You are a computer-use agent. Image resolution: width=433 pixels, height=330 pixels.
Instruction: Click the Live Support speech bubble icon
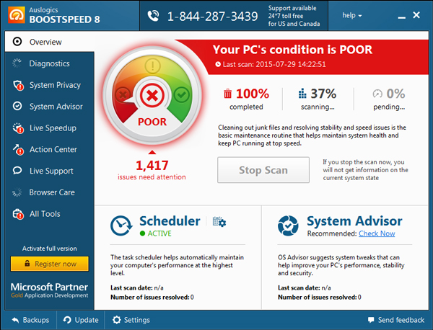click(17, 171)
